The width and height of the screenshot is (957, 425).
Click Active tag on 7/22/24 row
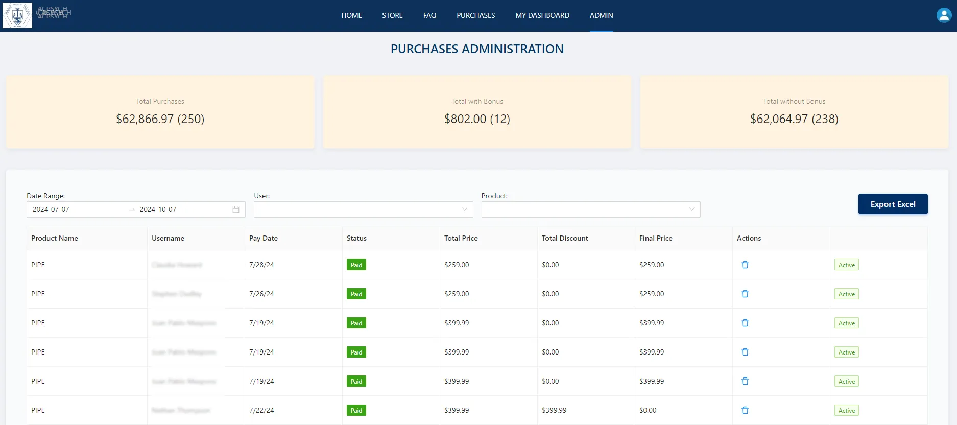point(846,410)
